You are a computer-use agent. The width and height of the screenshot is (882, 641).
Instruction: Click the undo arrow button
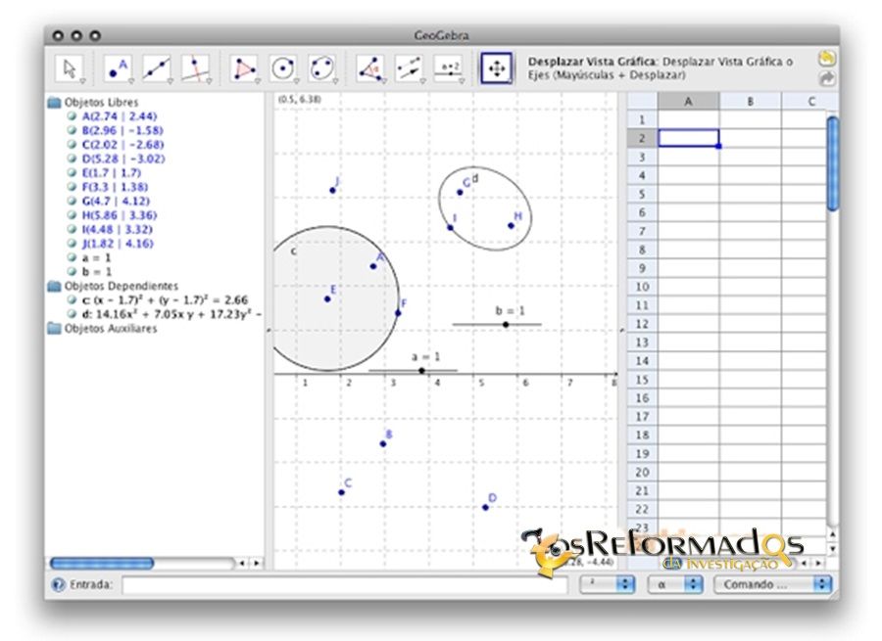coord(827,59)
